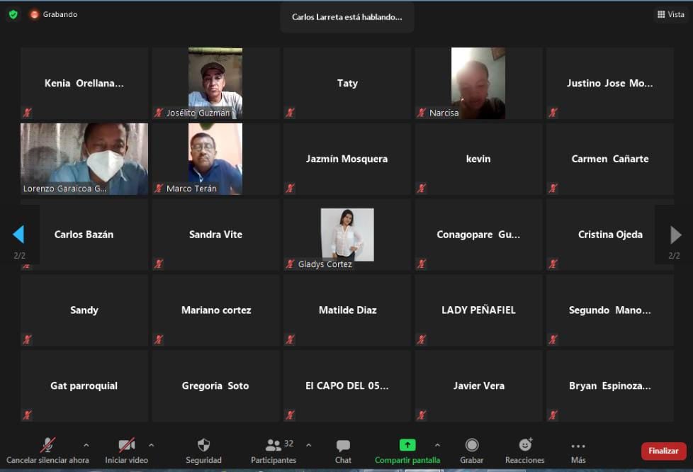Viewport: 693px width, 472px height.
Task: Click the right gray page arrow
Action: tap(675, 235)
